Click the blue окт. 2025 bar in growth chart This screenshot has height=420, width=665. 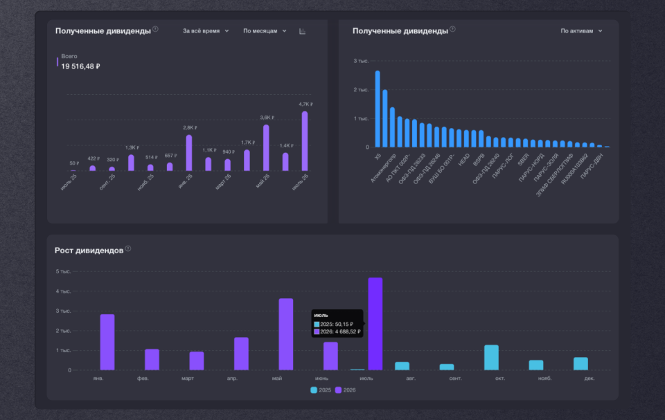tap(492, 357)
